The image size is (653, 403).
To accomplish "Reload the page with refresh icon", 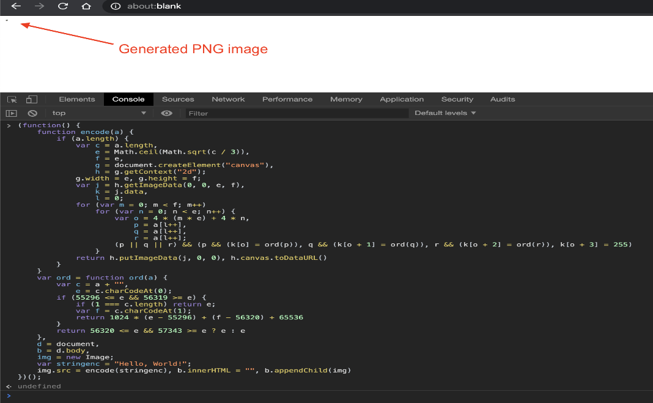I will (x=63, y=6).
